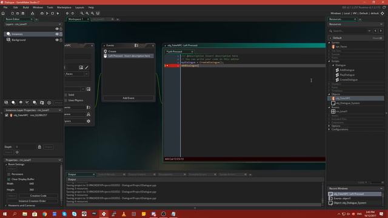This screenshot has height=218, width=388.
Task: Enable the Persistent room checkbox
Action: (9, 174)
